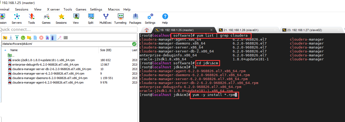Open the Tools toolbar icon
The image size is (345, 122).
click(32, 19)
